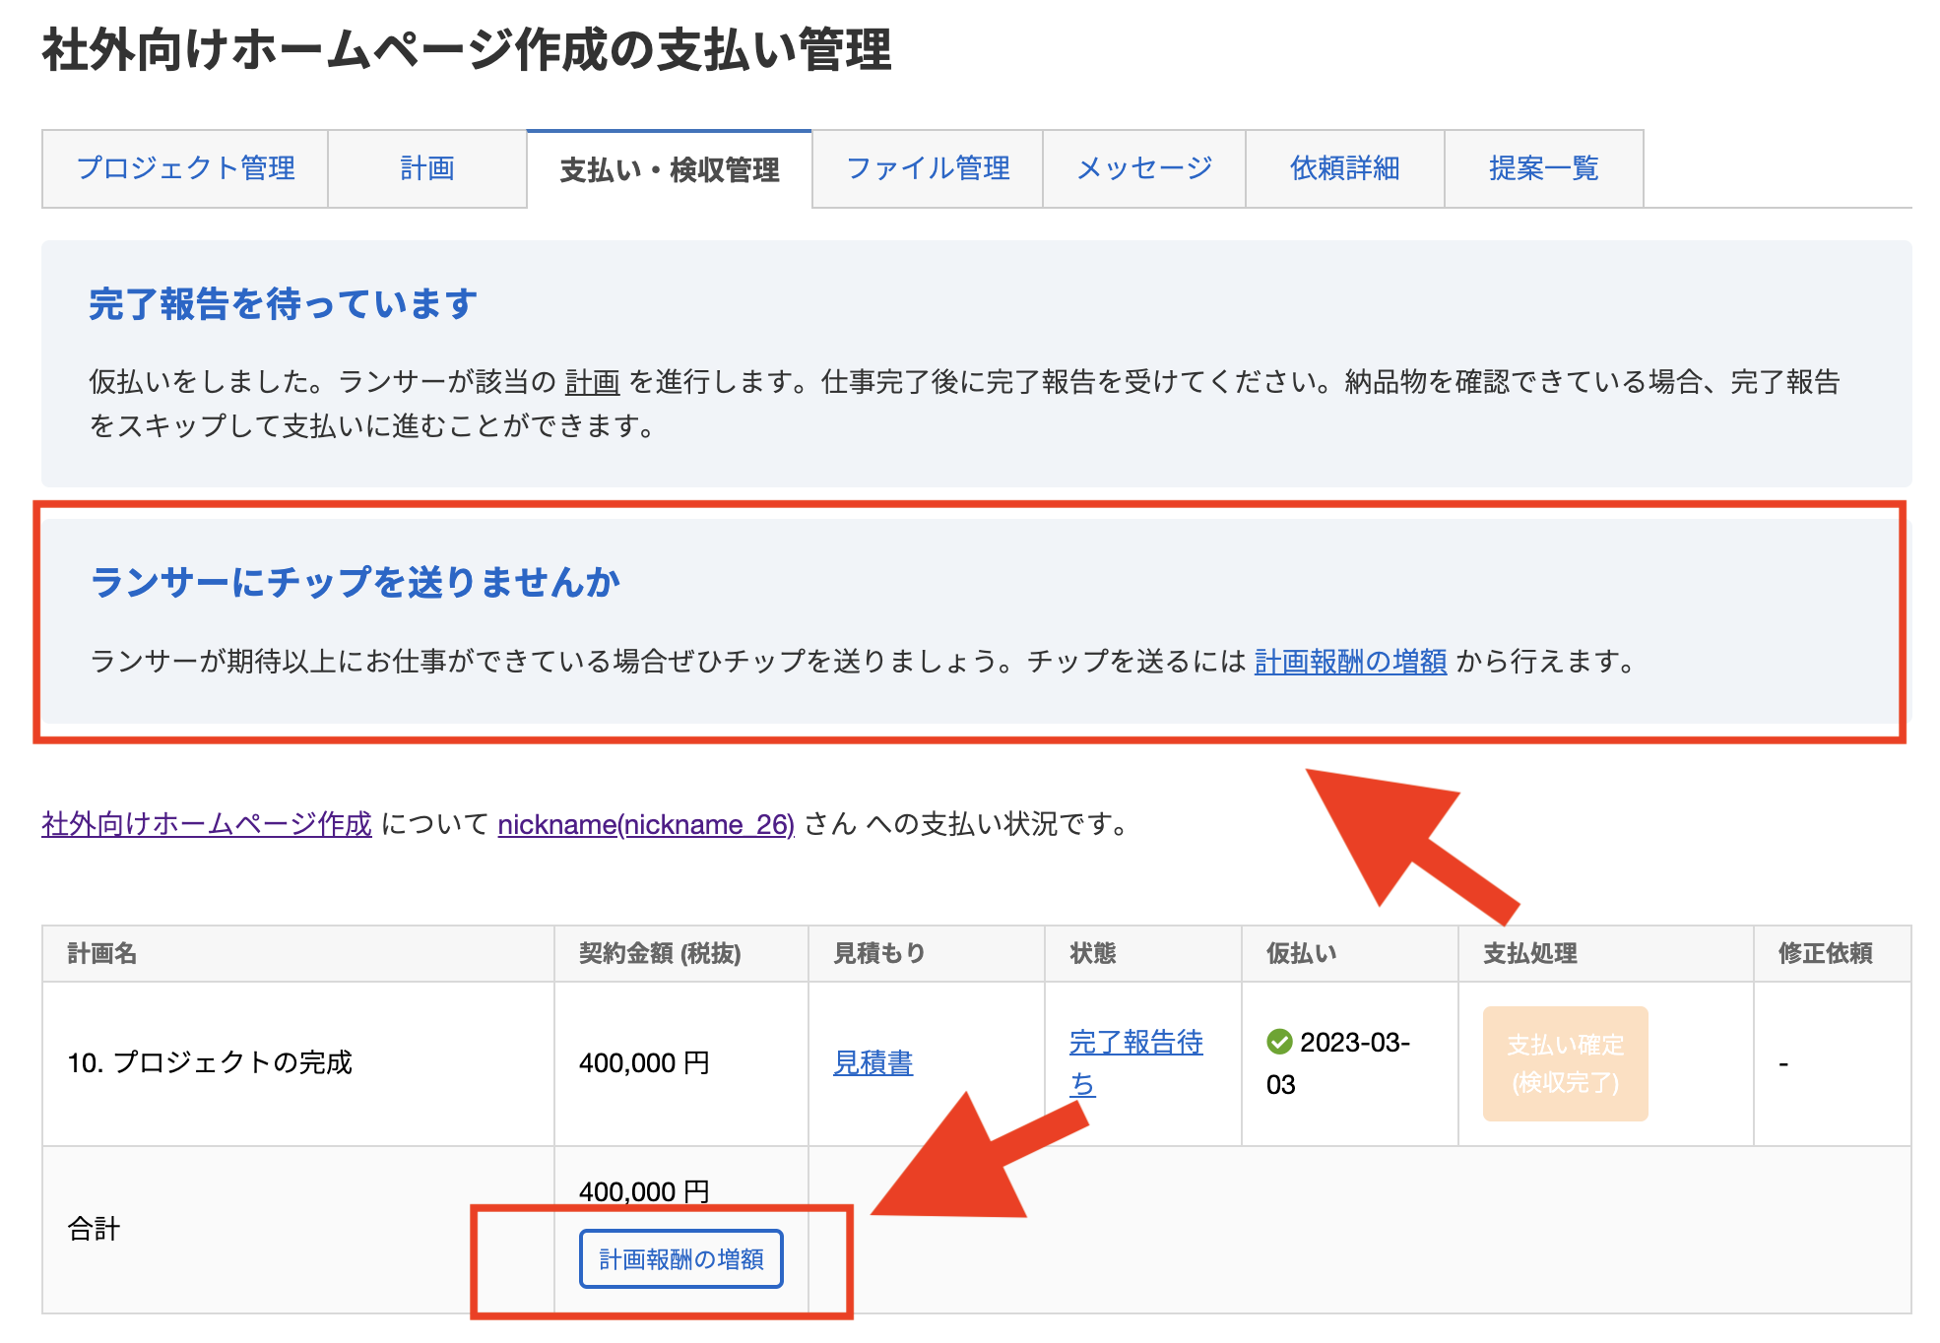1940x1343 pixels.
Task: View nickname(nickname_26) profile
Action: coord(646,824)
